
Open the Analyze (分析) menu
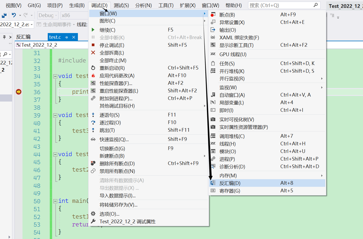pyautogui.click(x=143, y=5)
